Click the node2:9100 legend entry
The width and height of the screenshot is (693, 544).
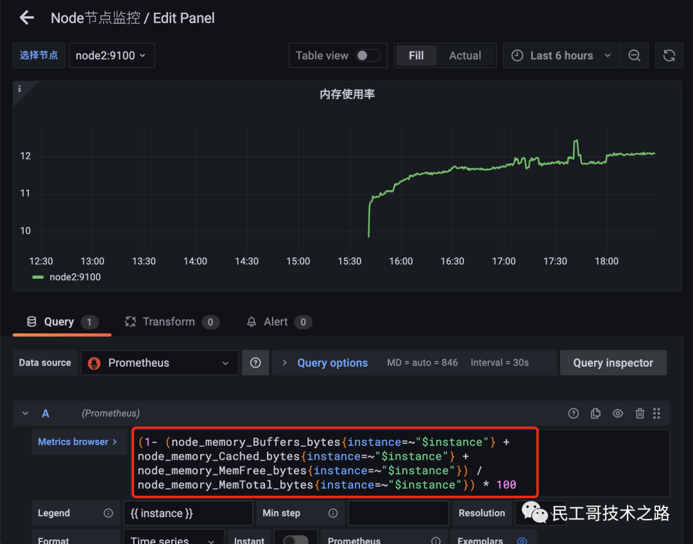(x=75, y=277)
